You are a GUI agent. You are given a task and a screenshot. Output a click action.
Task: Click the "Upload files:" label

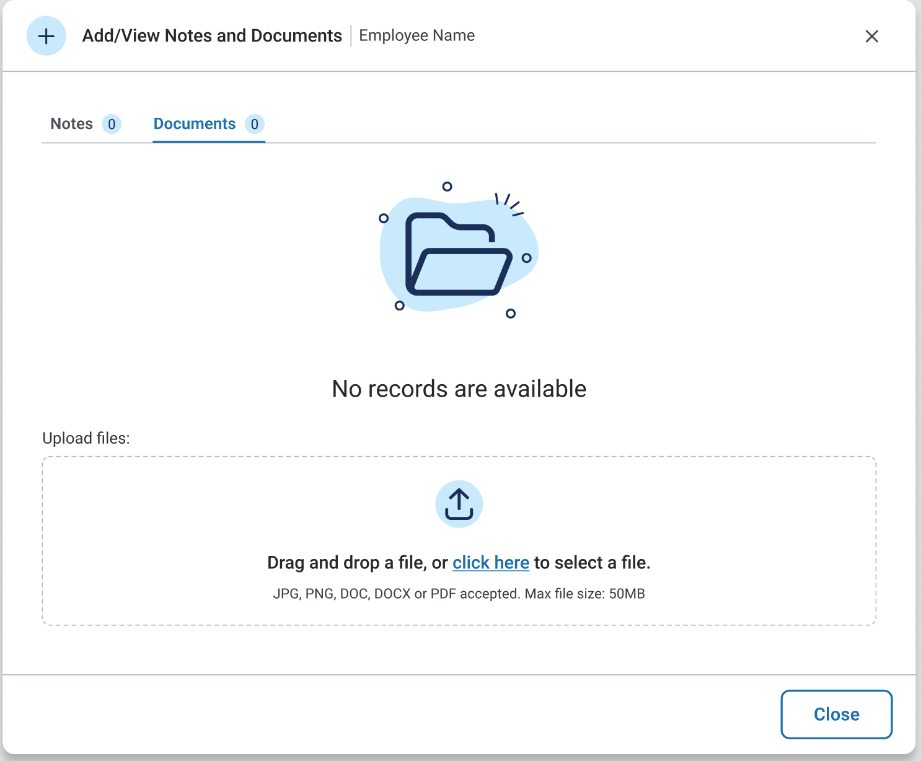pyautogui.click(x=86, y=438)
